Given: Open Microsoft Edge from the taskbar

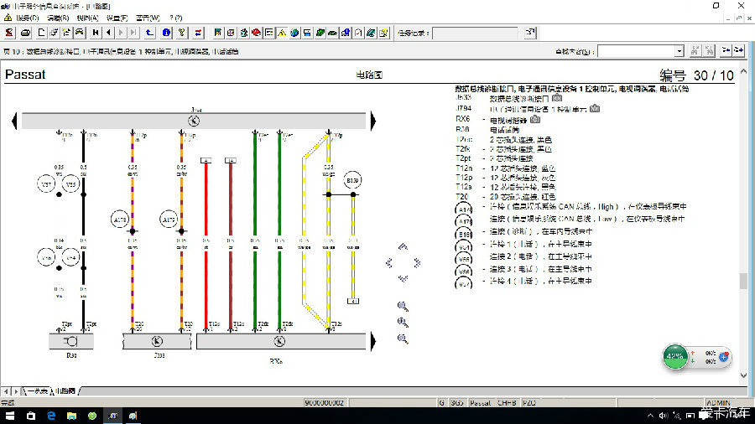Looking at the screenshot, I should pyautogui.click(x=51, y=416).
